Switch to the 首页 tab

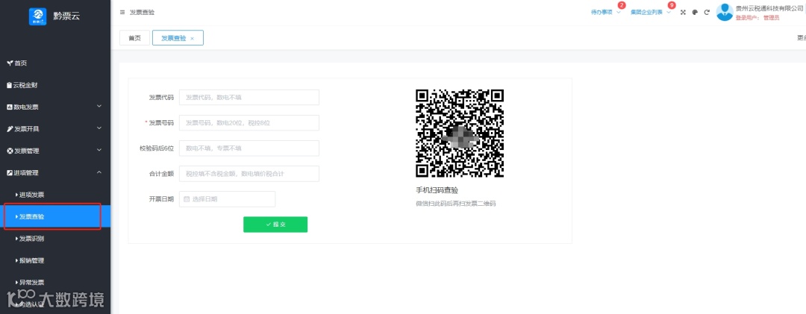tap(134, 38)
